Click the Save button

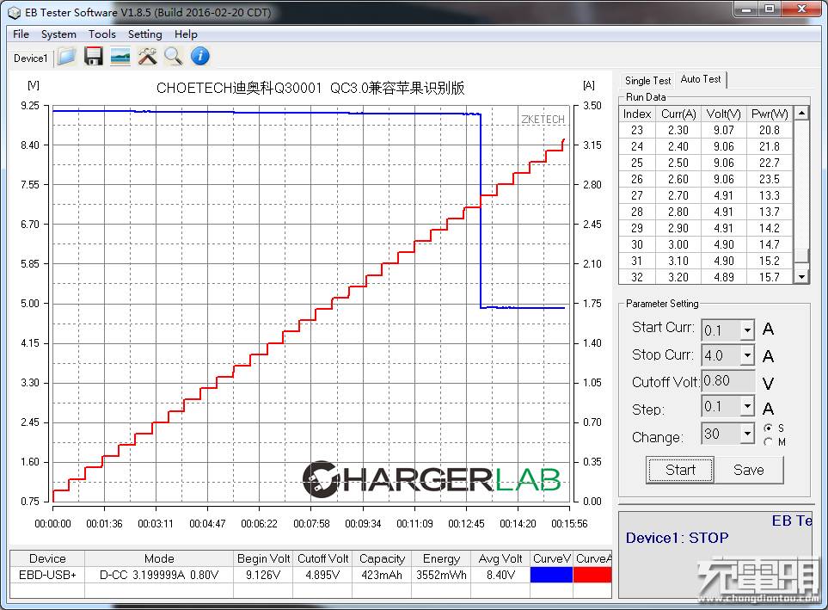click(x=749, y=470)
